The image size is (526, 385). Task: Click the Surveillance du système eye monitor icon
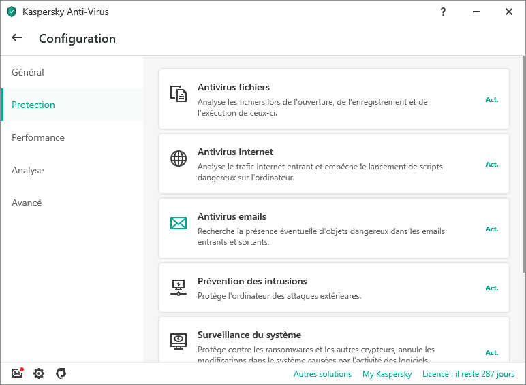[x=179, y=341]
